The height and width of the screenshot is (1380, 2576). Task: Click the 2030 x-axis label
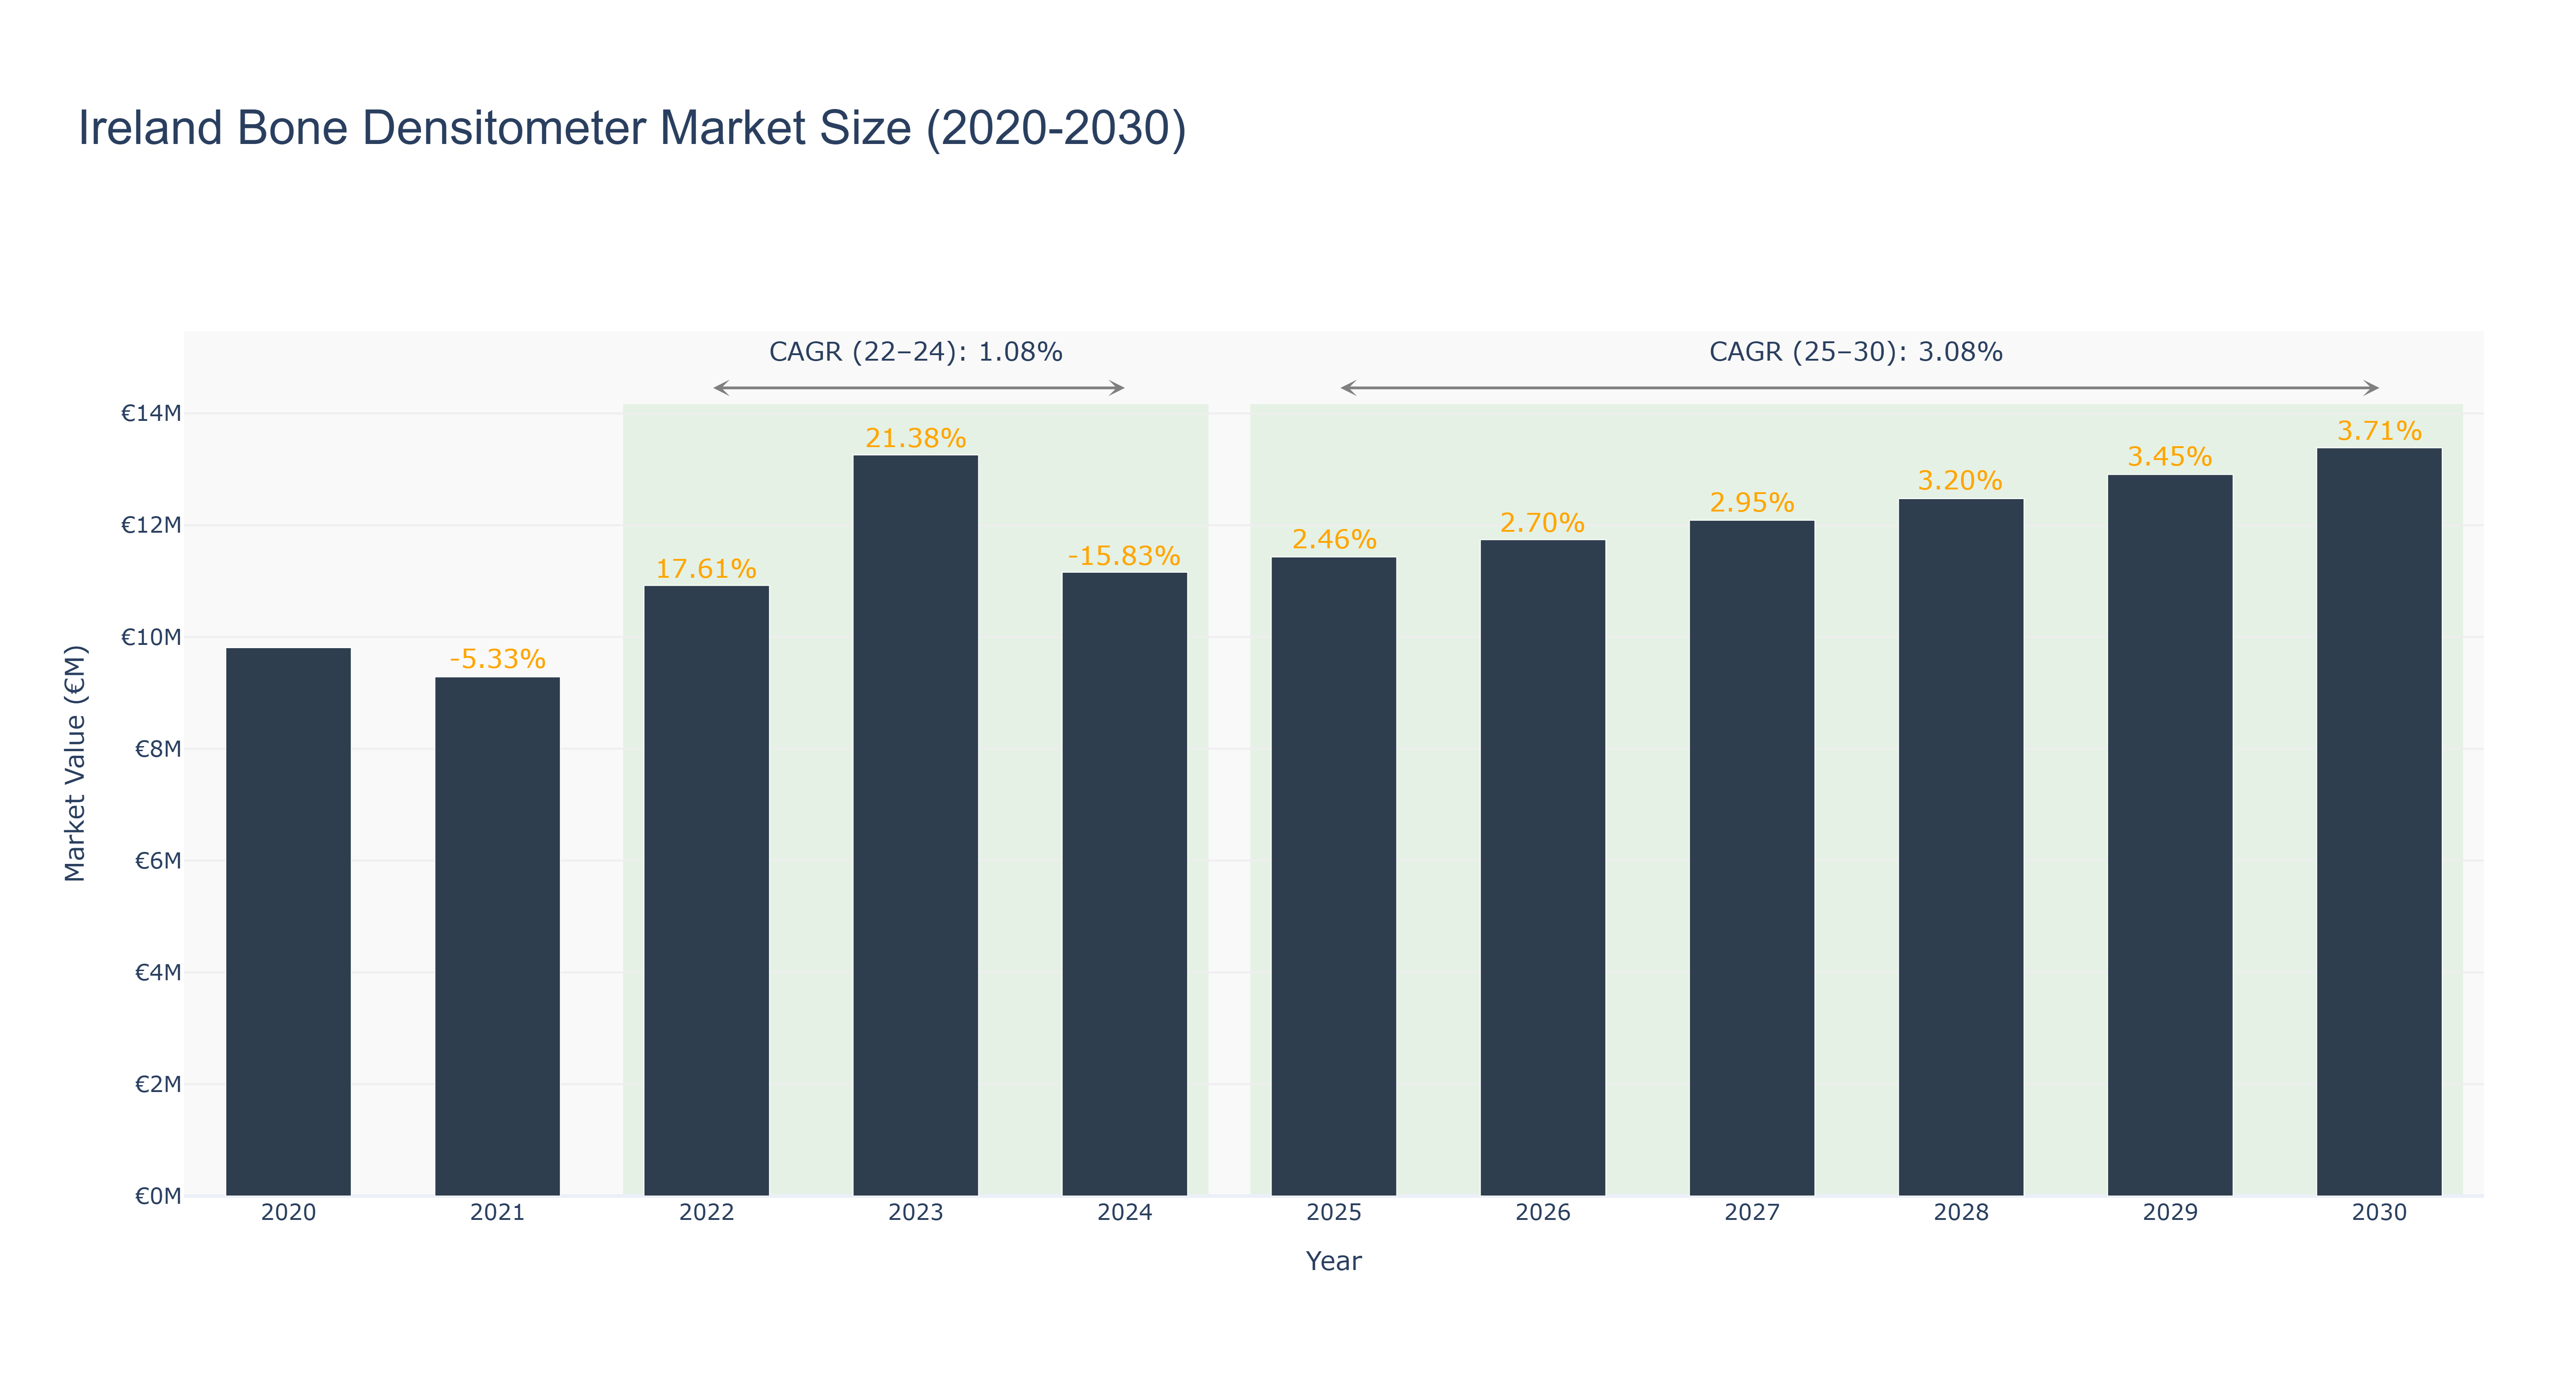pyautogui.click(x=2378, y=1213)
